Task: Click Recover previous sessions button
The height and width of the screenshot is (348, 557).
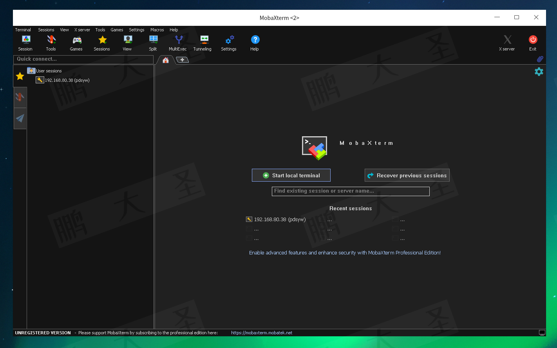Action: [407, 175]
